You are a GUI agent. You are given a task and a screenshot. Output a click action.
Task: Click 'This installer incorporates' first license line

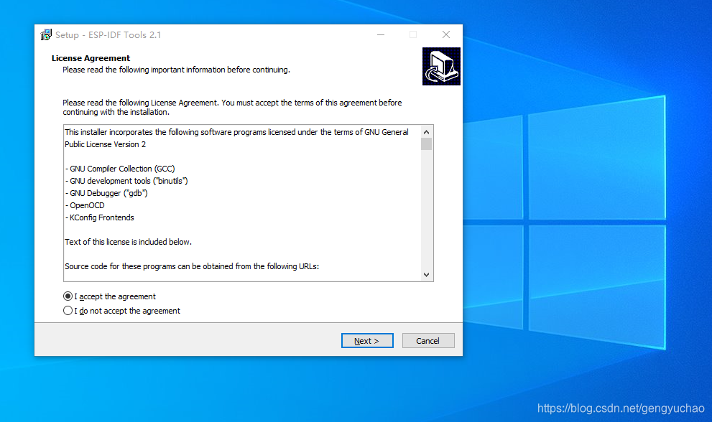[x=236, y=132]
